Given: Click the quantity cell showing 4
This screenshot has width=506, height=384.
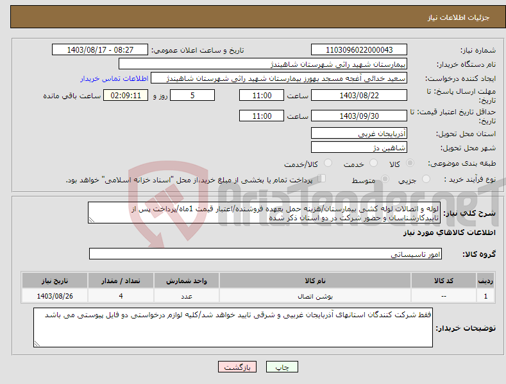Looking at the screenshot, I should click(x=121, y=296).
